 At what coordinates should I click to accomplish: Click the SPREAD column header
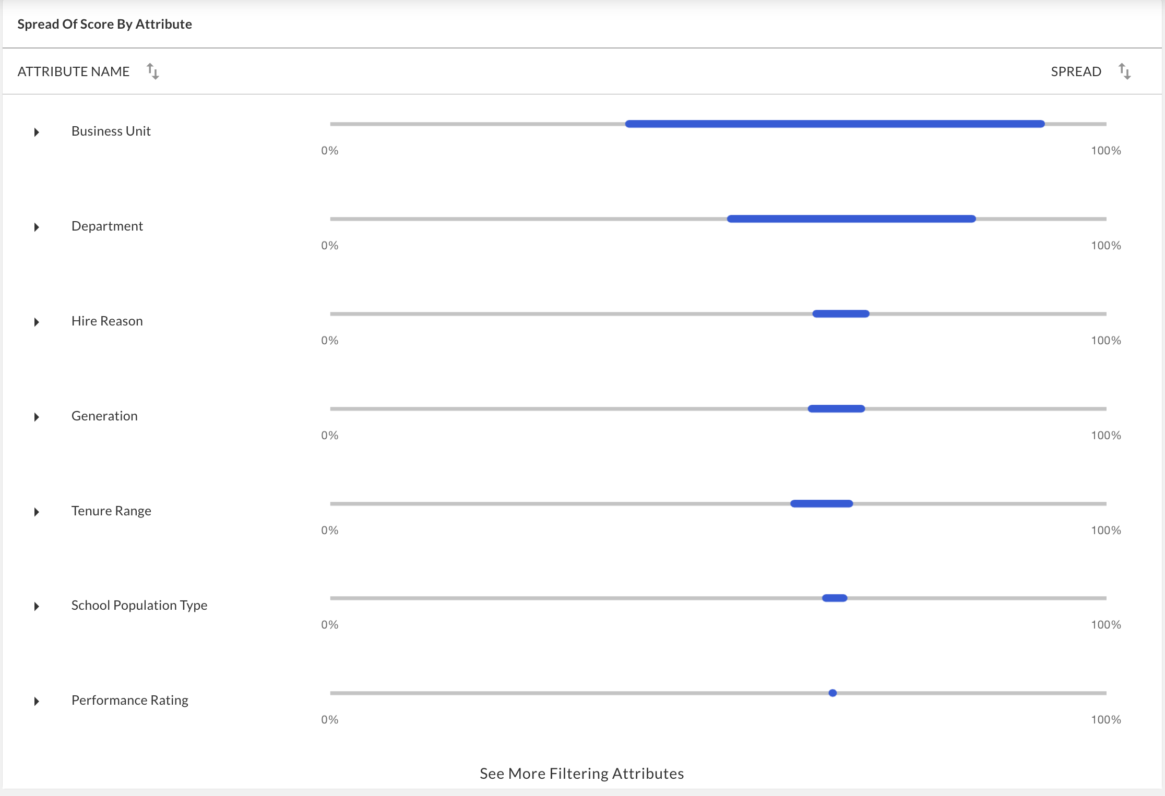1076,71
